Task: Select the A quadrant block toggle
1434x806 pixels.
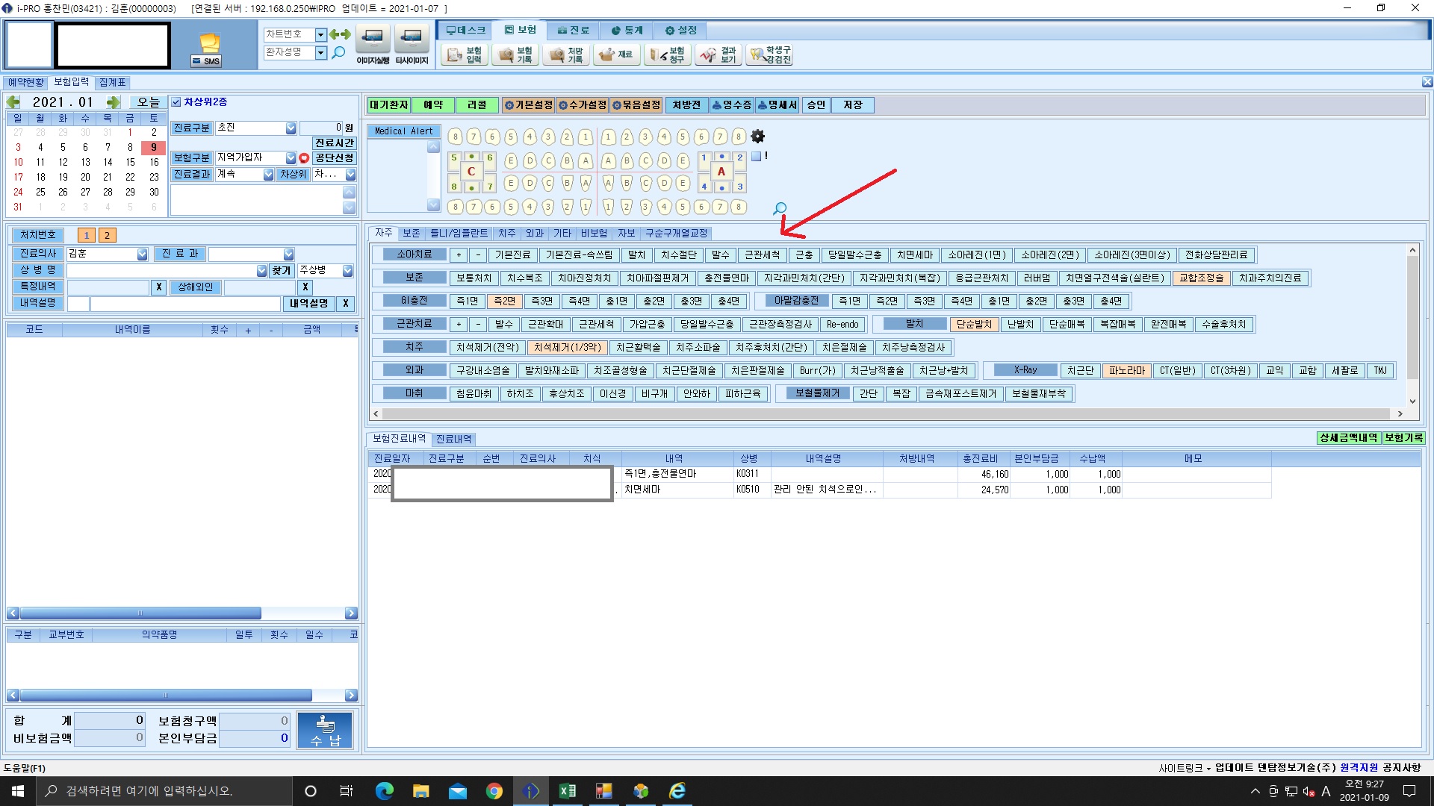Action: click(721, 172)
